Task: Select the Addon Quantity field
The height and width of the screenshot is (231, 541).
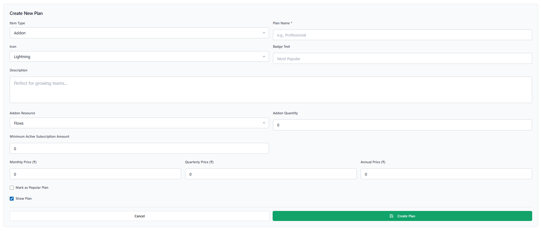Action: (402, 125)
